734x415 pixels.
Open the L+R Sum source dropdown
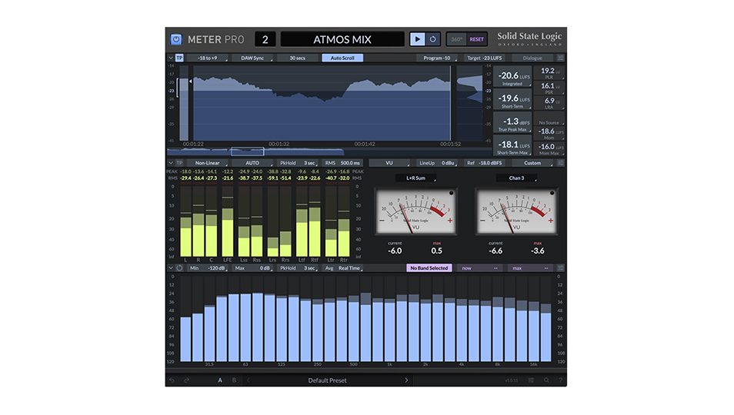(x=415, y=178)
